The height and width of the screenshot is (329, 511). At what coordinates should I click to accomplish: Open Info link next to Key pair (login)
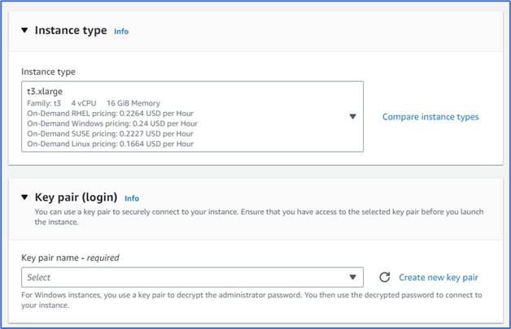[132, 198]
